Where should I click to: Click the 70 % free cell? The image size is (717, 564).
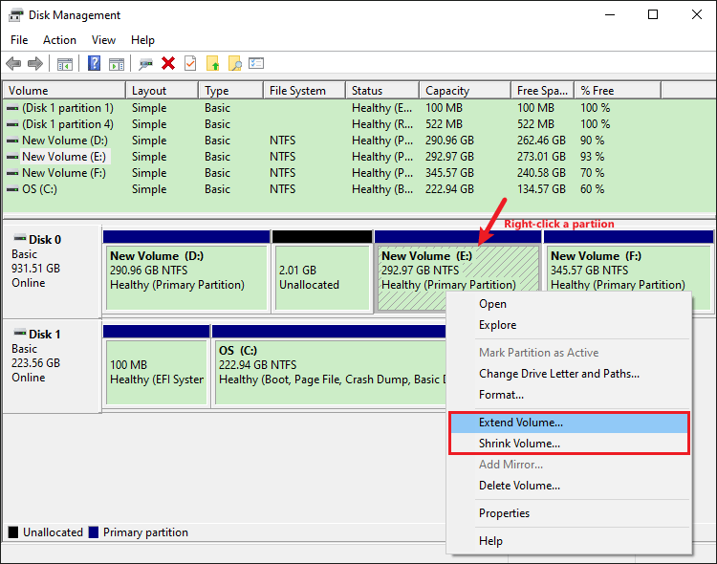tap(592, 173)
